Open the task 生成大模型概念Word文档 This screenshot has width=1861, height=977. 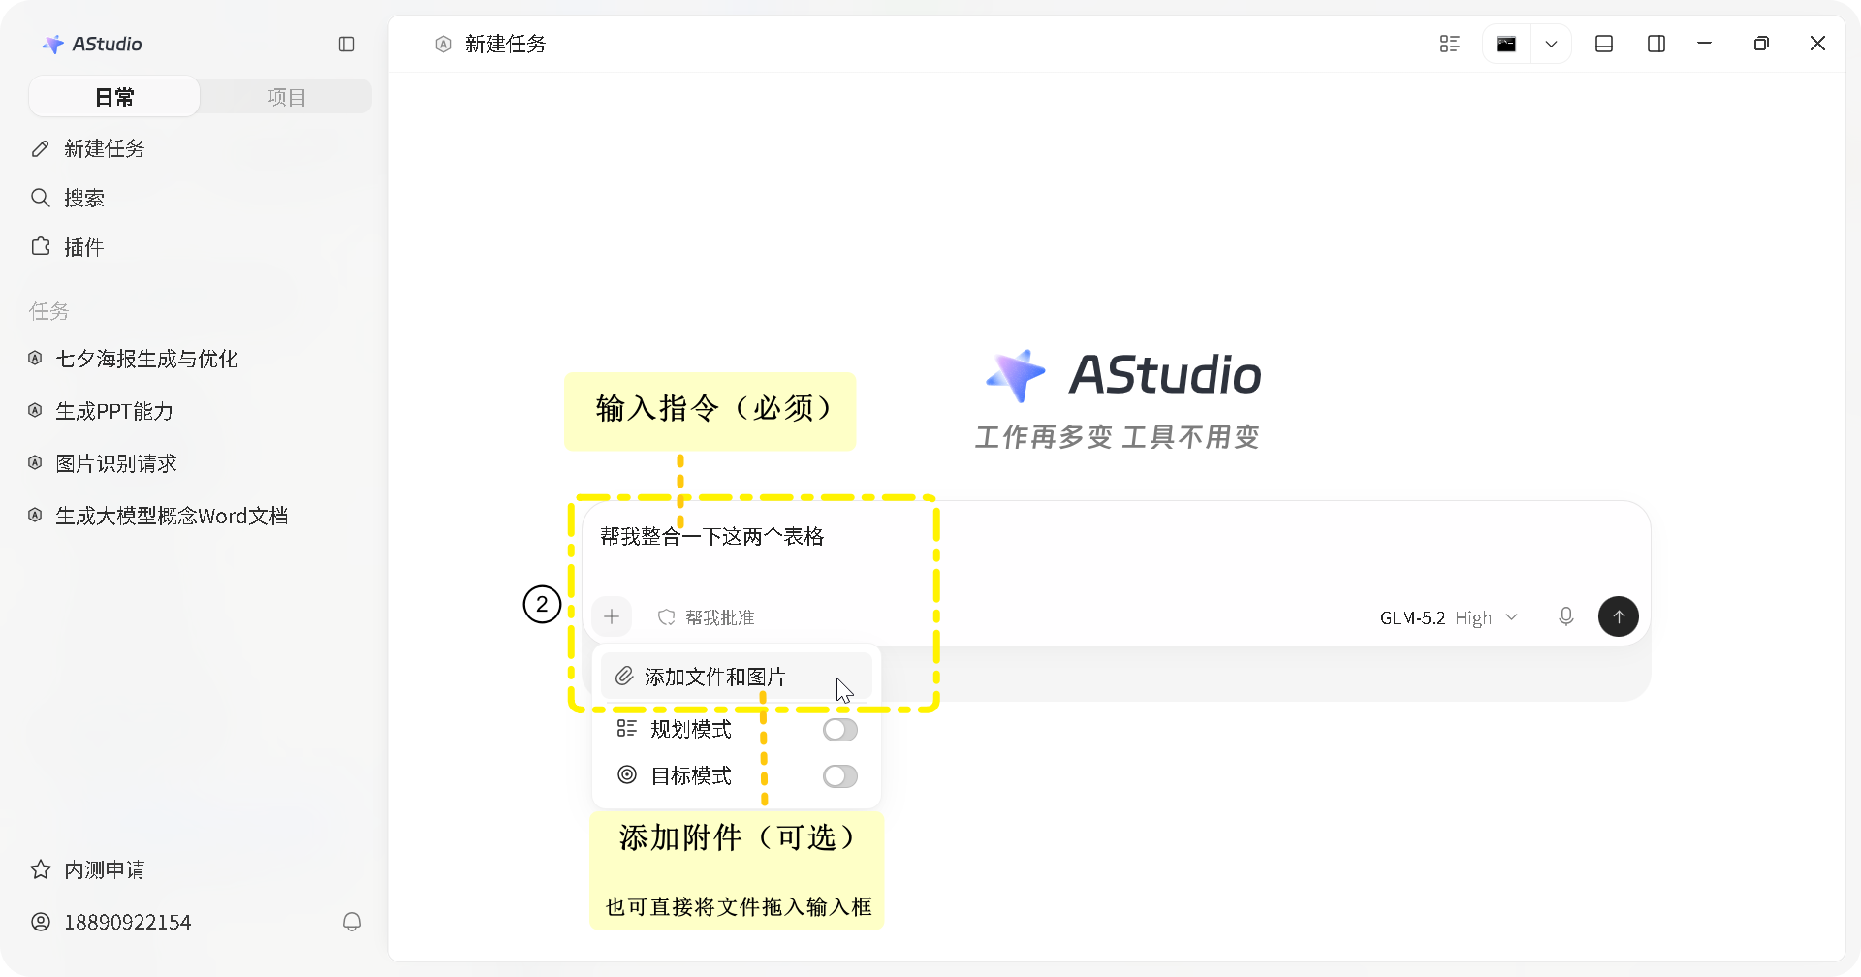pyautogui.click(x=172, y=516)
